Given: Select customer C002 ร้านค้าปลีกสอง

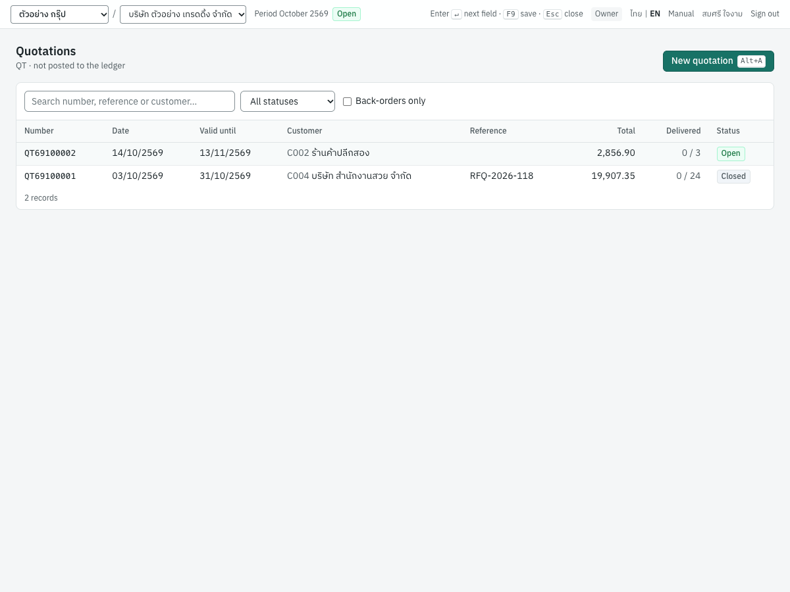Looking at the screenshot, I should [328, 153].
